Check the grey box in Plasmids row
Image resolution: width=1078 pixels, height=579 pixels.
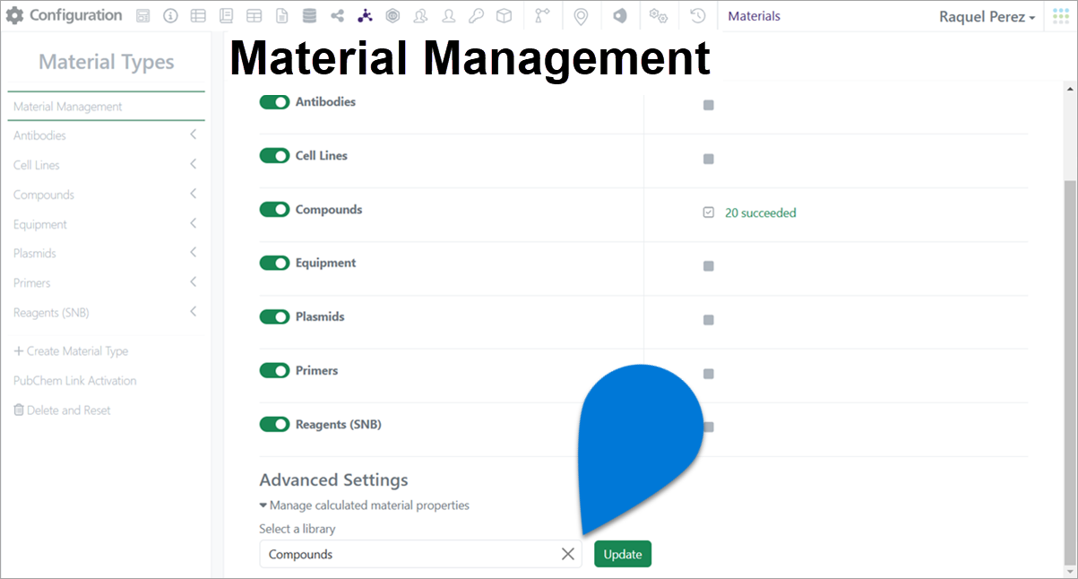[x=709, y=320]
